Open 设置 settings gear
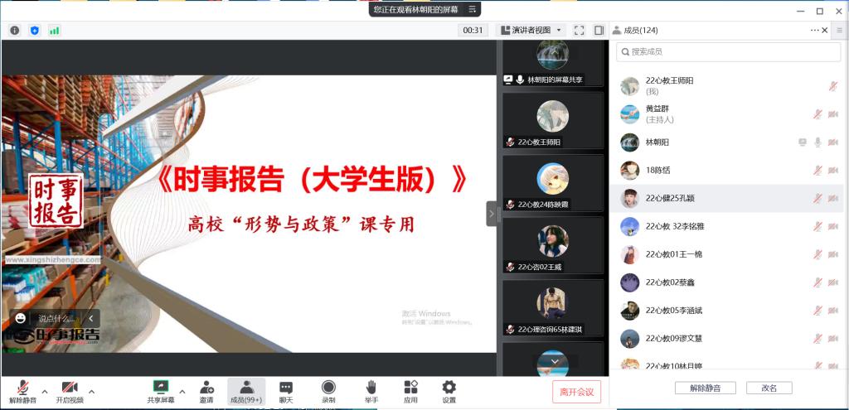This screenshot has height=410, width=849. point(449,391)
